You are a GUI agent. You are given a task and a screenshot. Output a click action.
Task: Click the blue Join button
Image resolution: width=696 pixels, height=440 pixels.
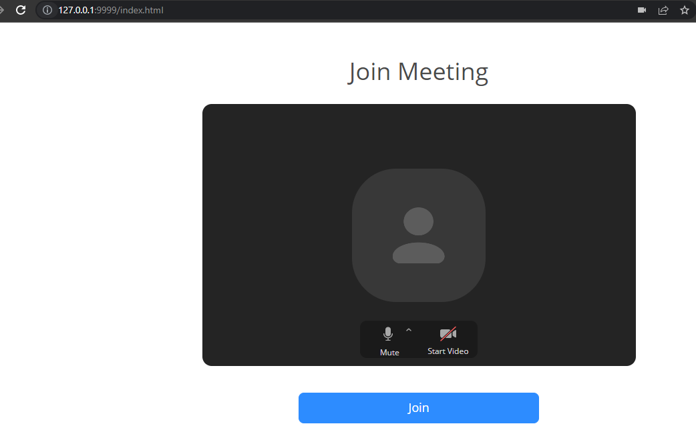419,407
